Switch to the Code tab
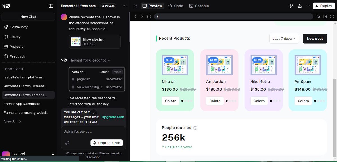 (x=176, y=6)
